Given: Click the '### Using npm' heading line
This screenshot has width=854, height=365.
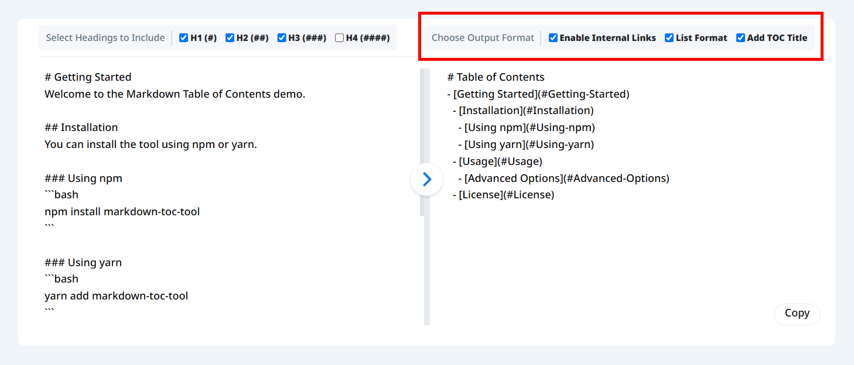Looking at the screenshot, I should 83,178.
